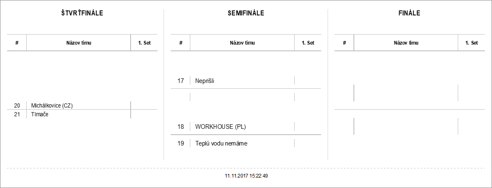Click the # column header under FINÁLE
This screenshot has height=188, width=492.
click(344, 43)
